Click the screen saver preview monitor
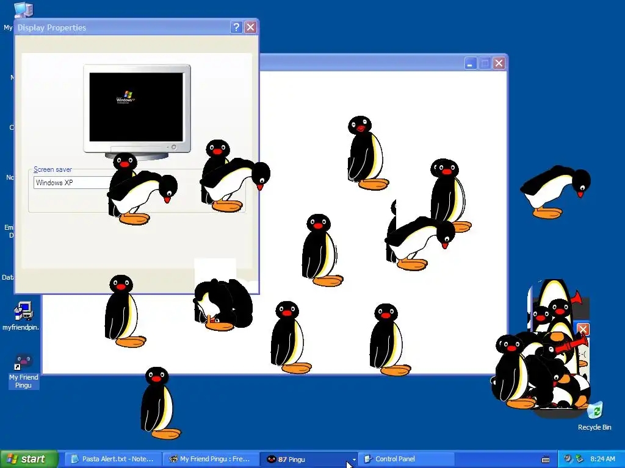The height and width of the screenshot is (468, 625). click(x=137, y=108)
